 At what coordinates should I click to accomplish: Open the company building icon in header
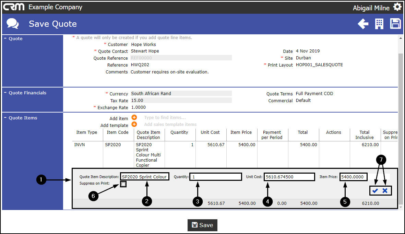pyautogui.click(x=379, y=24)
